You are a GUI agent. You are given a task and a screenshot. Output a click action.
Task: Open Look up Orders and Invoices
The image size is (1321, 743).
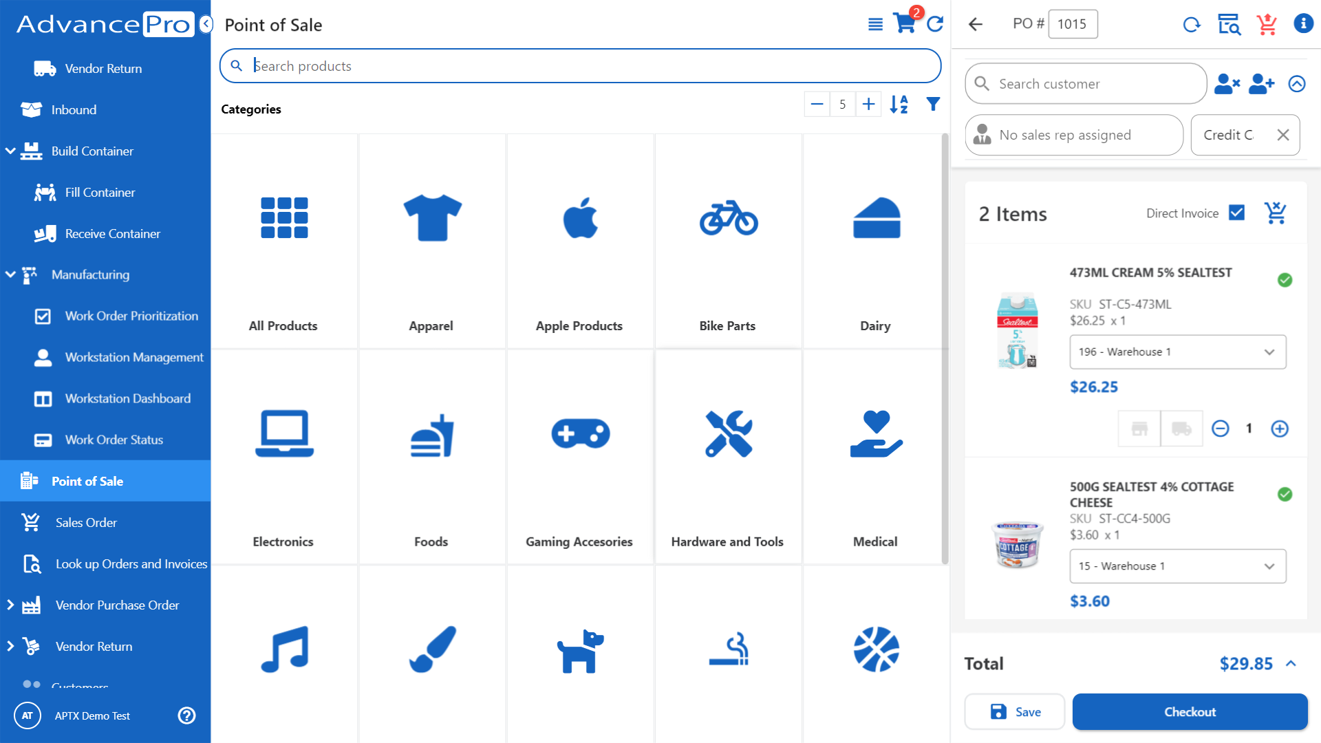pos(105,563)
